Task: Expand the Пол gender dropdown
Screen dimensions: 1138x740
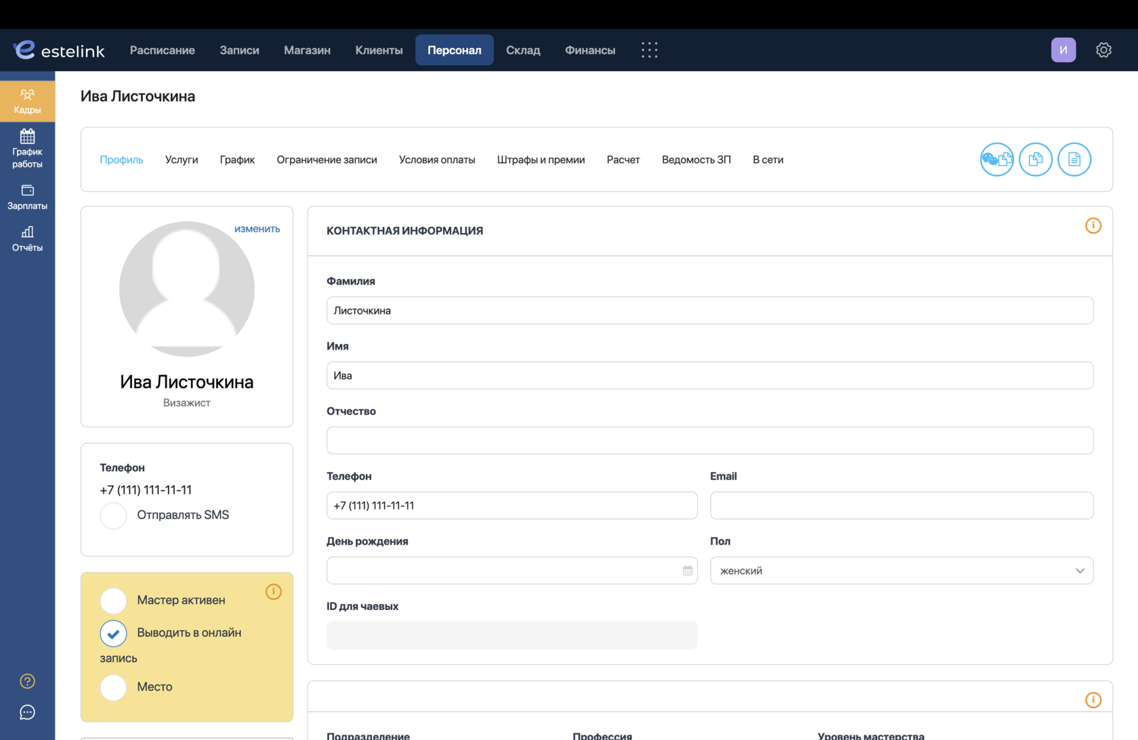Action: click(902, 571)
